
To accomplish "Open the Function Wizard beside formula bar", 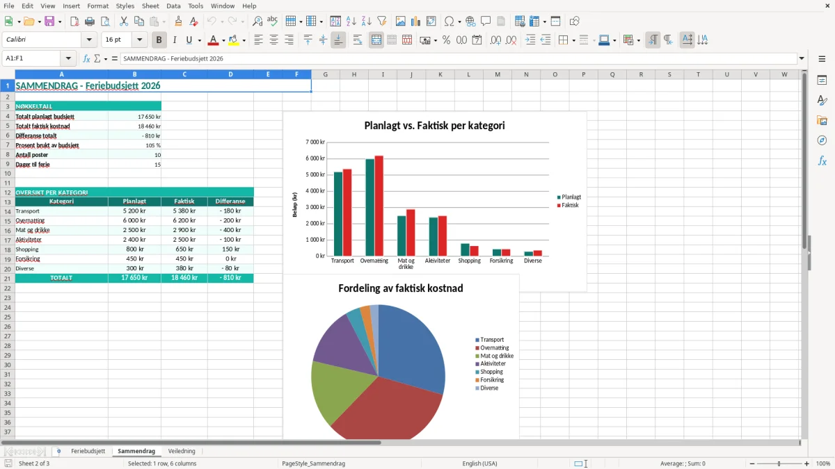I will click(86, 58).
